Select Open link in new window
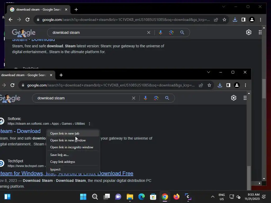This screenshot has height=203, width=271. click(73, 140)
